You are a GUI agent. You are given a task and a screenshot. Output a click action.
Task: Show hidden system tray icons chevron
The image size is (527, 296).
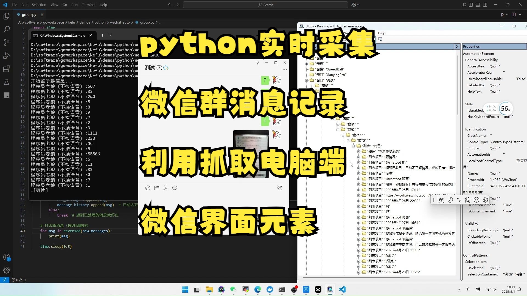459,289
